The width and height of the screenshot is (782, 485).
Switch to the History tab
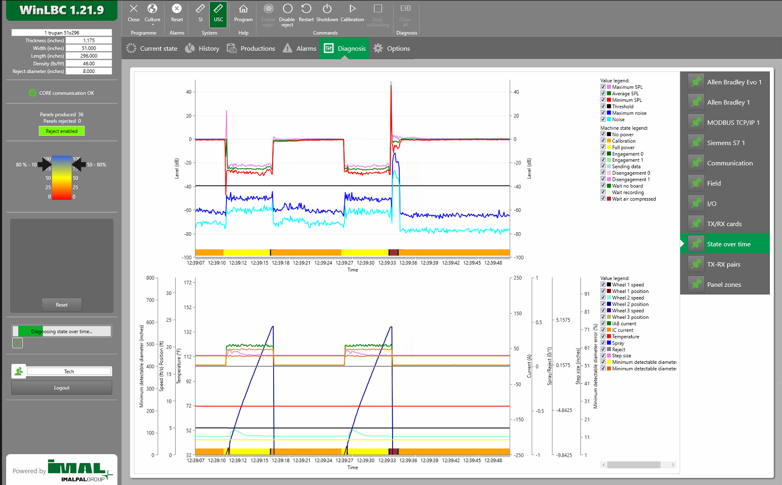pyautogui.click(x=202, y=49)
